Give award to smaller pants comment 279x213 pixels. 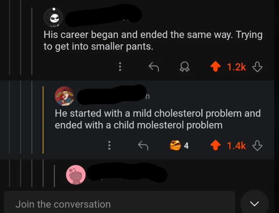coord(184,66)
